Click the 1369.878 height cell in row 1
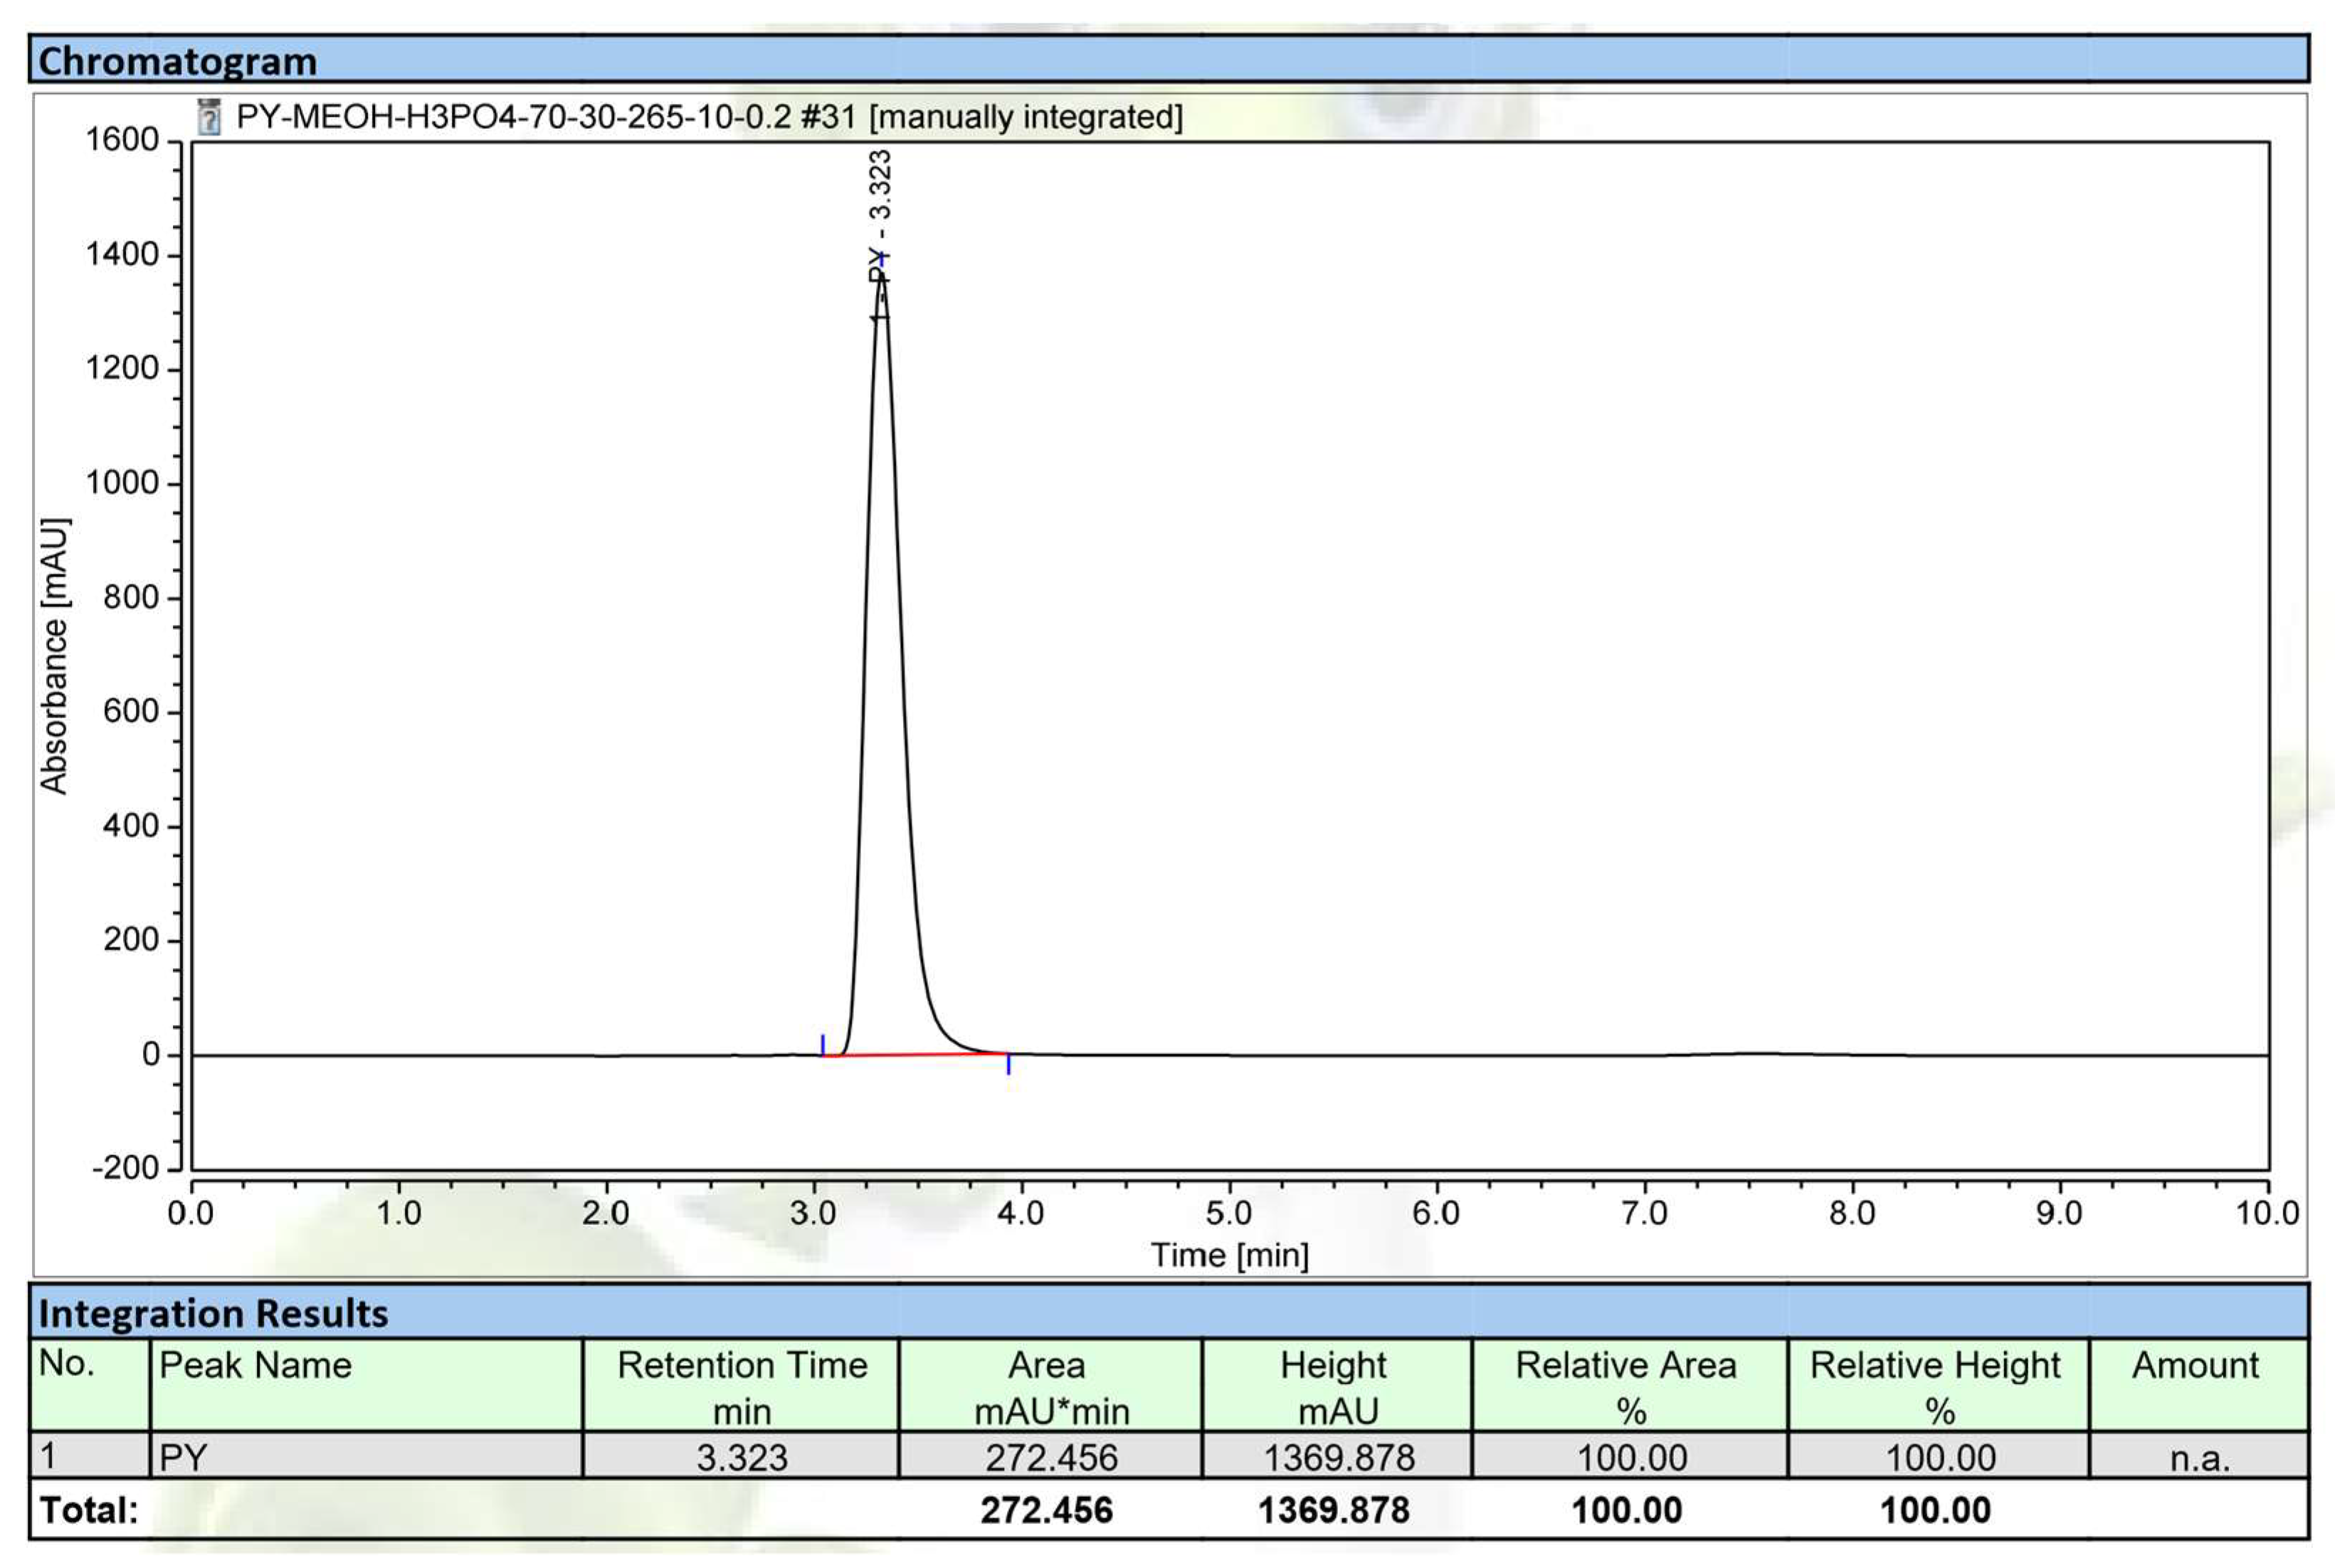 point(1339,1457)
